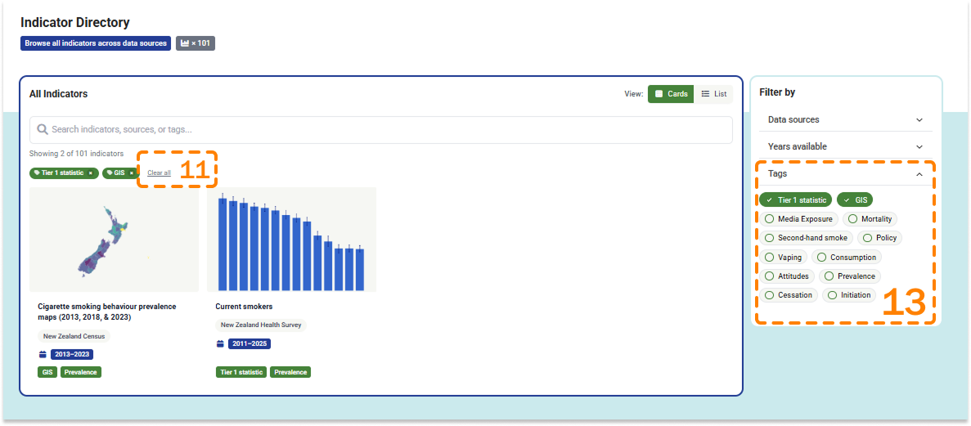Select the Second-hand smoke tag

(x=806, y=238)
